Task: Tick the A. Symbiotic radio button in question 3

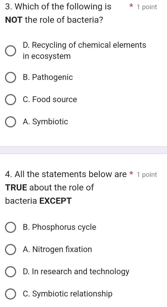Action: click(x=11, y=122)
